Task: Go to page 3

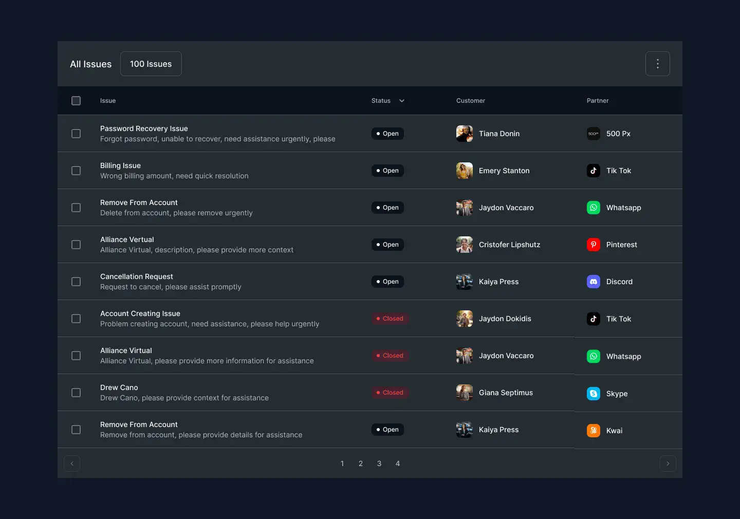Action: (379, 464)
